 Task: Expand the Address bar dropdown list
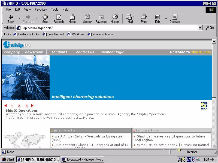click(200, 28)
